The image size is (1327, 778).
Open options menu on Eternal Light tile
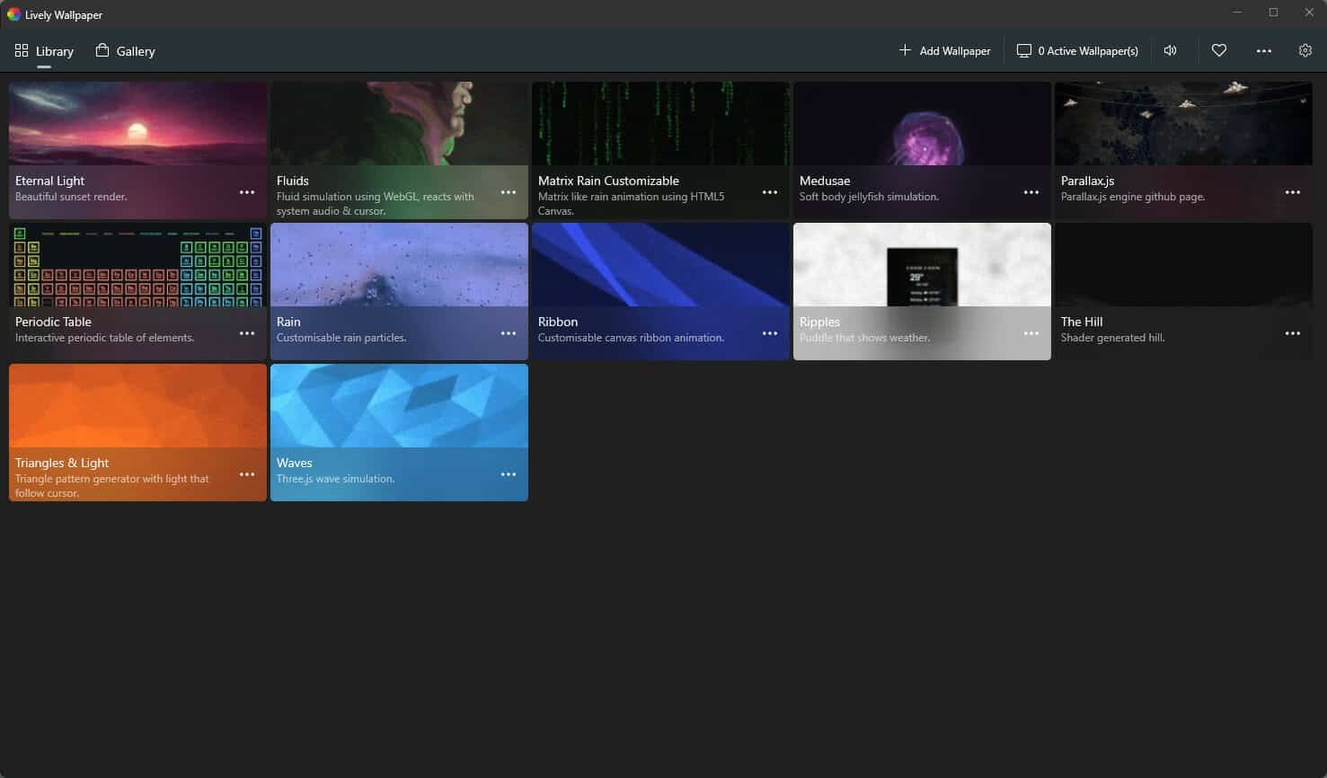247,191
